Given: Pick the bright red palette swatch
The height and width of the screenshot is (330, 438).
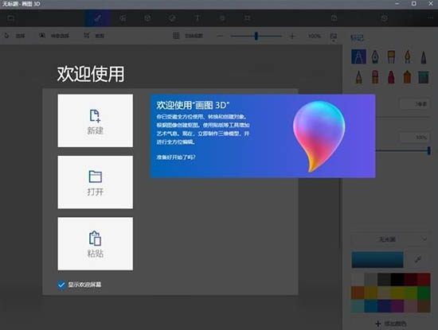Looking at the screenshot, I should (x=424, y=280).
